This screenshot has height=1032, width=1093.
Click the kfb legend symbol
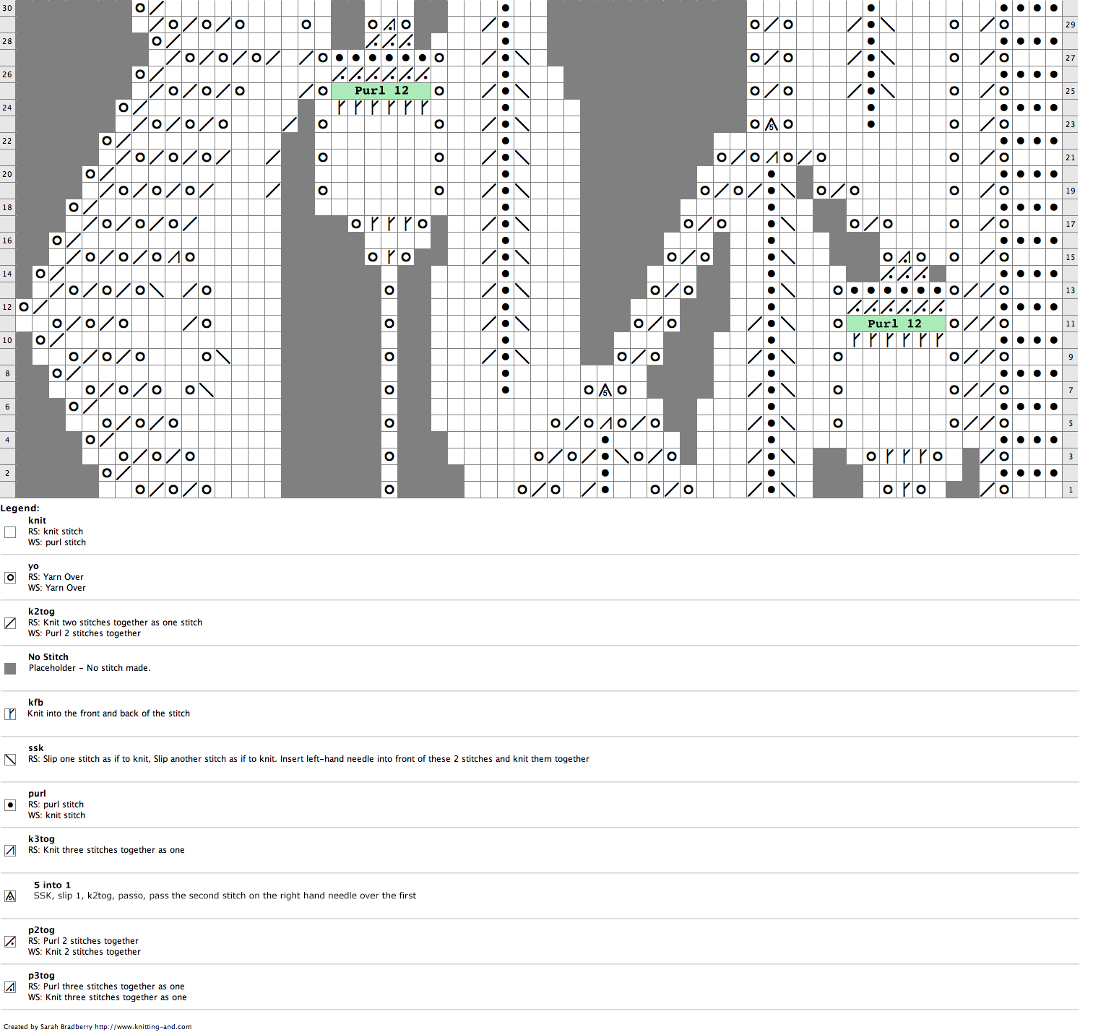[10, 714]
